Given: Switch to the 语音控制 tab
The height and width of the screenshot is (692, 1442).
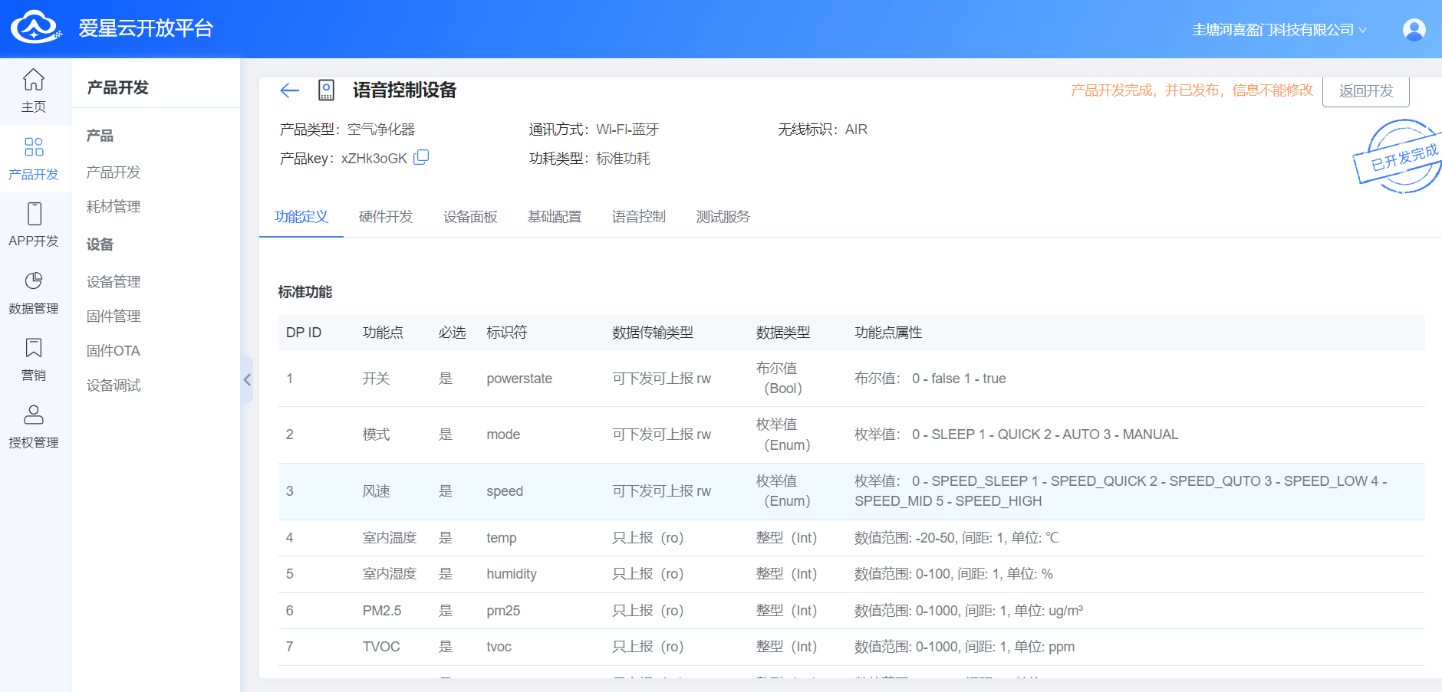Looking at the screenshot, I should [x=639, y=217].
